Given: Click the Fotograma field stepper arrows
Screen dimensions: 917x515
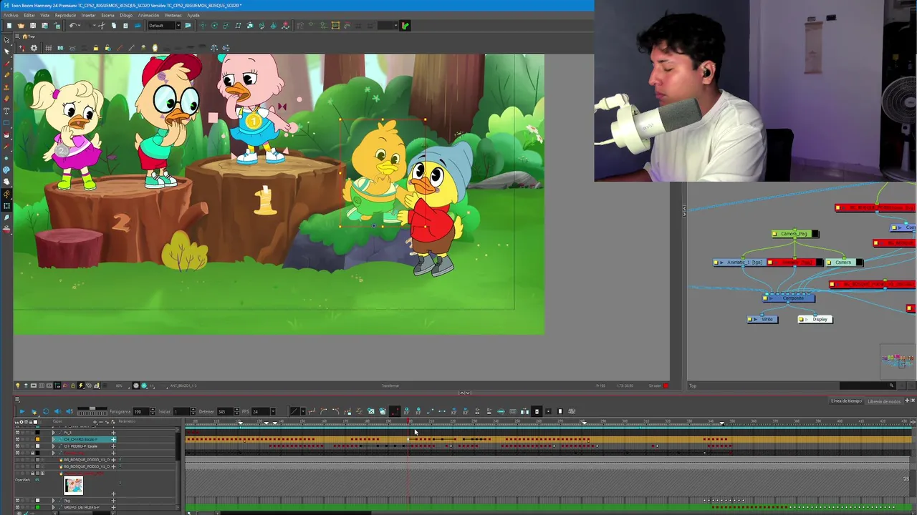Looking at the screenshot, I should point(153,411).
